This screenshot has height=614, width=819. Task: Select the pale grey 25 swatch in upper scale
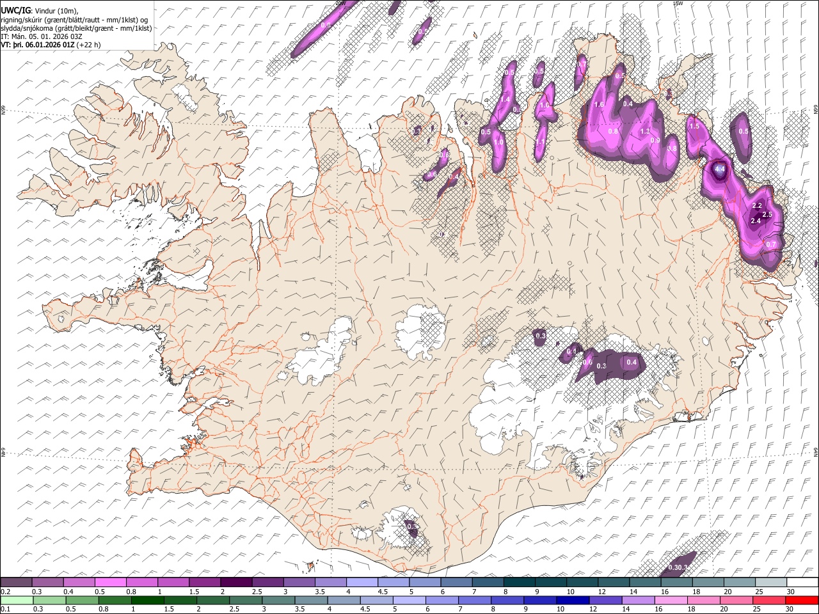pyautogui.click(x=771, y=583)
